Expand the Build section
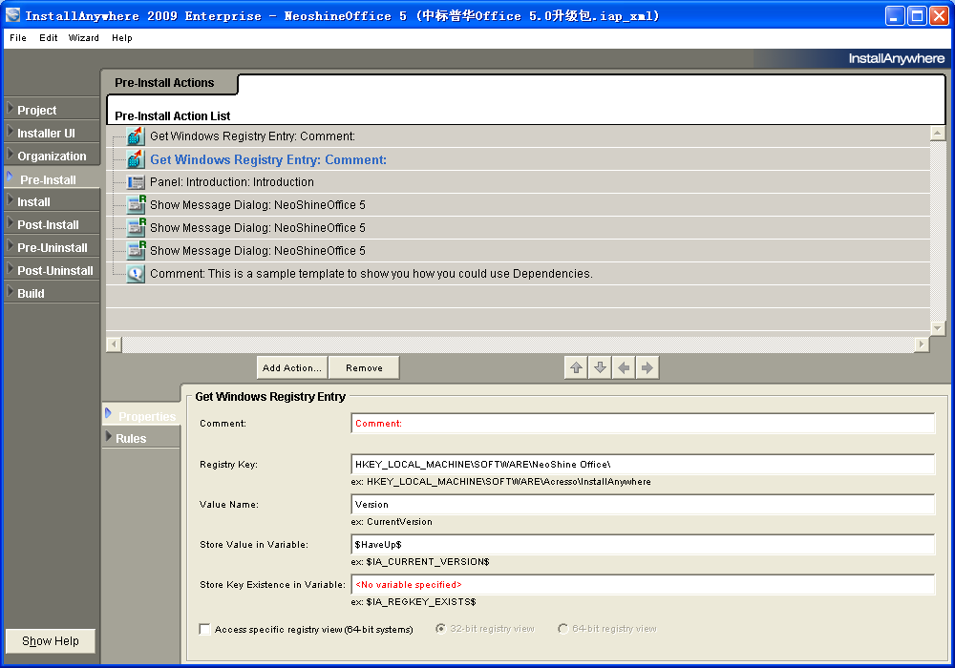 pyautogui.click(x=52, y=293)
